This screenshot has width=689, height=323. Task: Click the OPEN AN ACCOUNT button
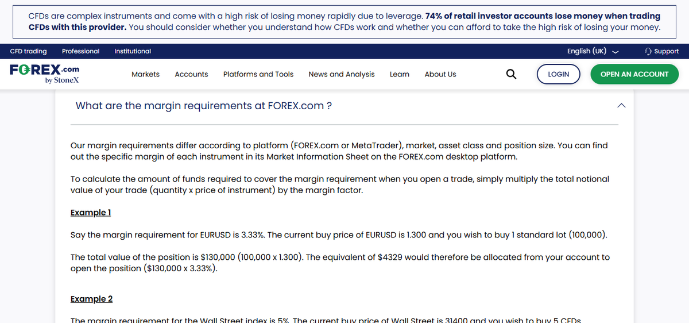pyautogui.click(x=634, y=74)
